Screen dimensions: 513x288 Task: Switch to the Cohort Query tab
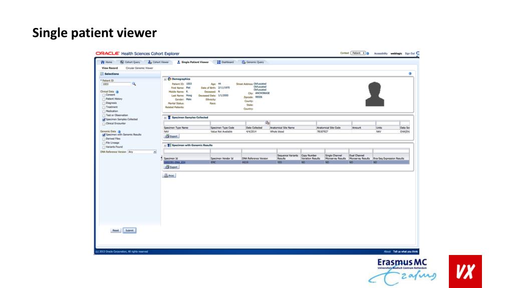(130, 62)
